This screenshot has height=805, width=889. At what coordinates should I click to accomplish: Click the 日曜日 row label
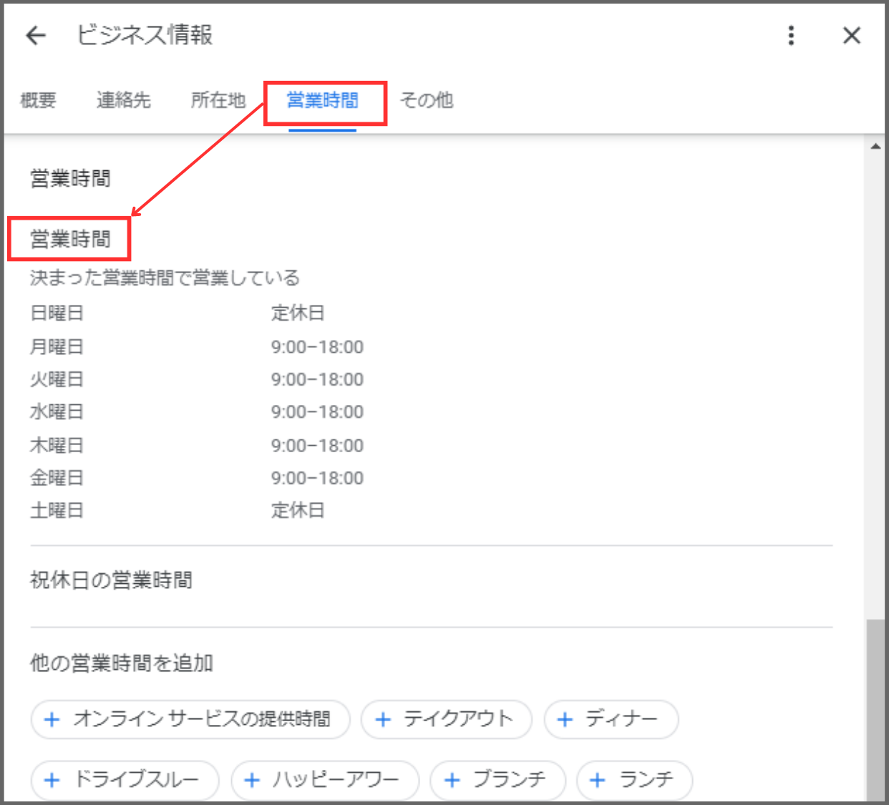(x=57, y=313)
